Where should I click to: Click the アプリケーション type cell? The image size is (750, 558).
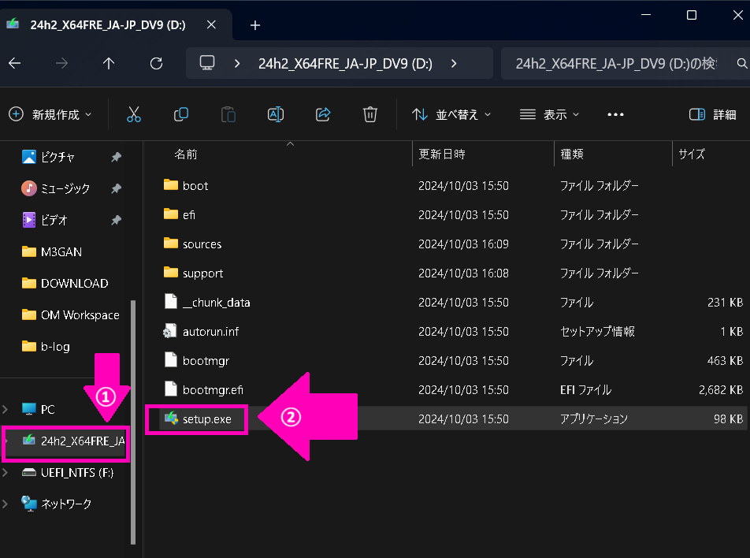593,418
